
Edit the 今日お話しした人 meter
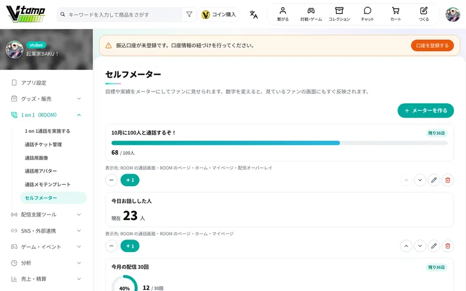[434, 246]
